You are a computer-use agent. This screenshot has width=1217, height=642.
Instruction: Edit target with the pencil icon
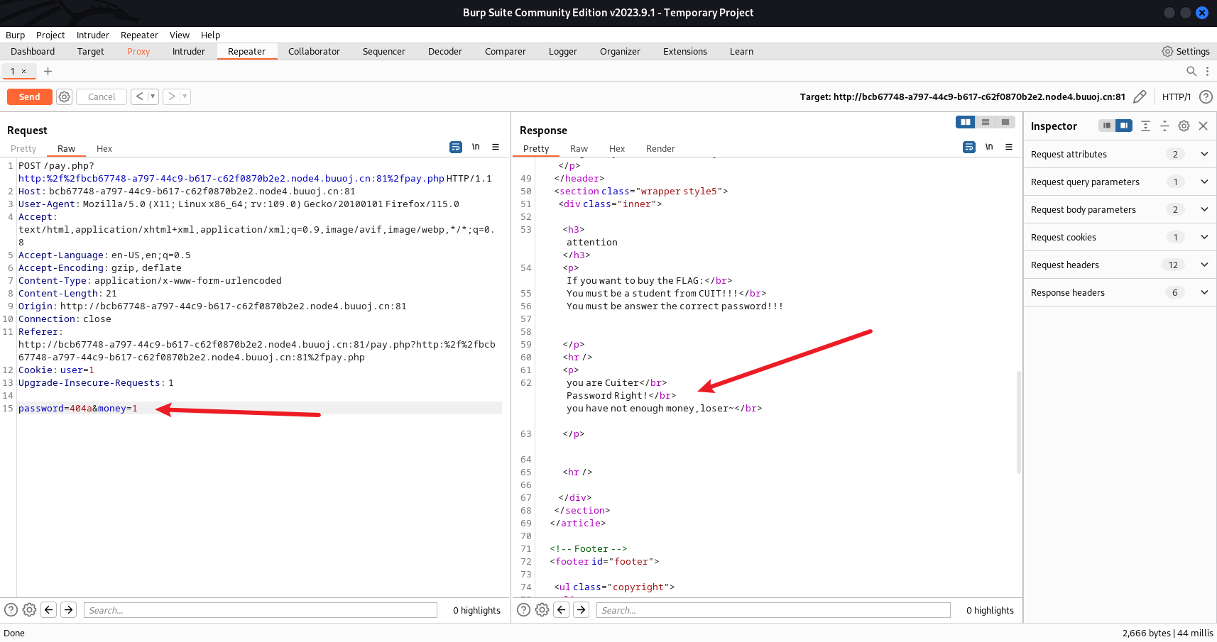(1140, 96)
